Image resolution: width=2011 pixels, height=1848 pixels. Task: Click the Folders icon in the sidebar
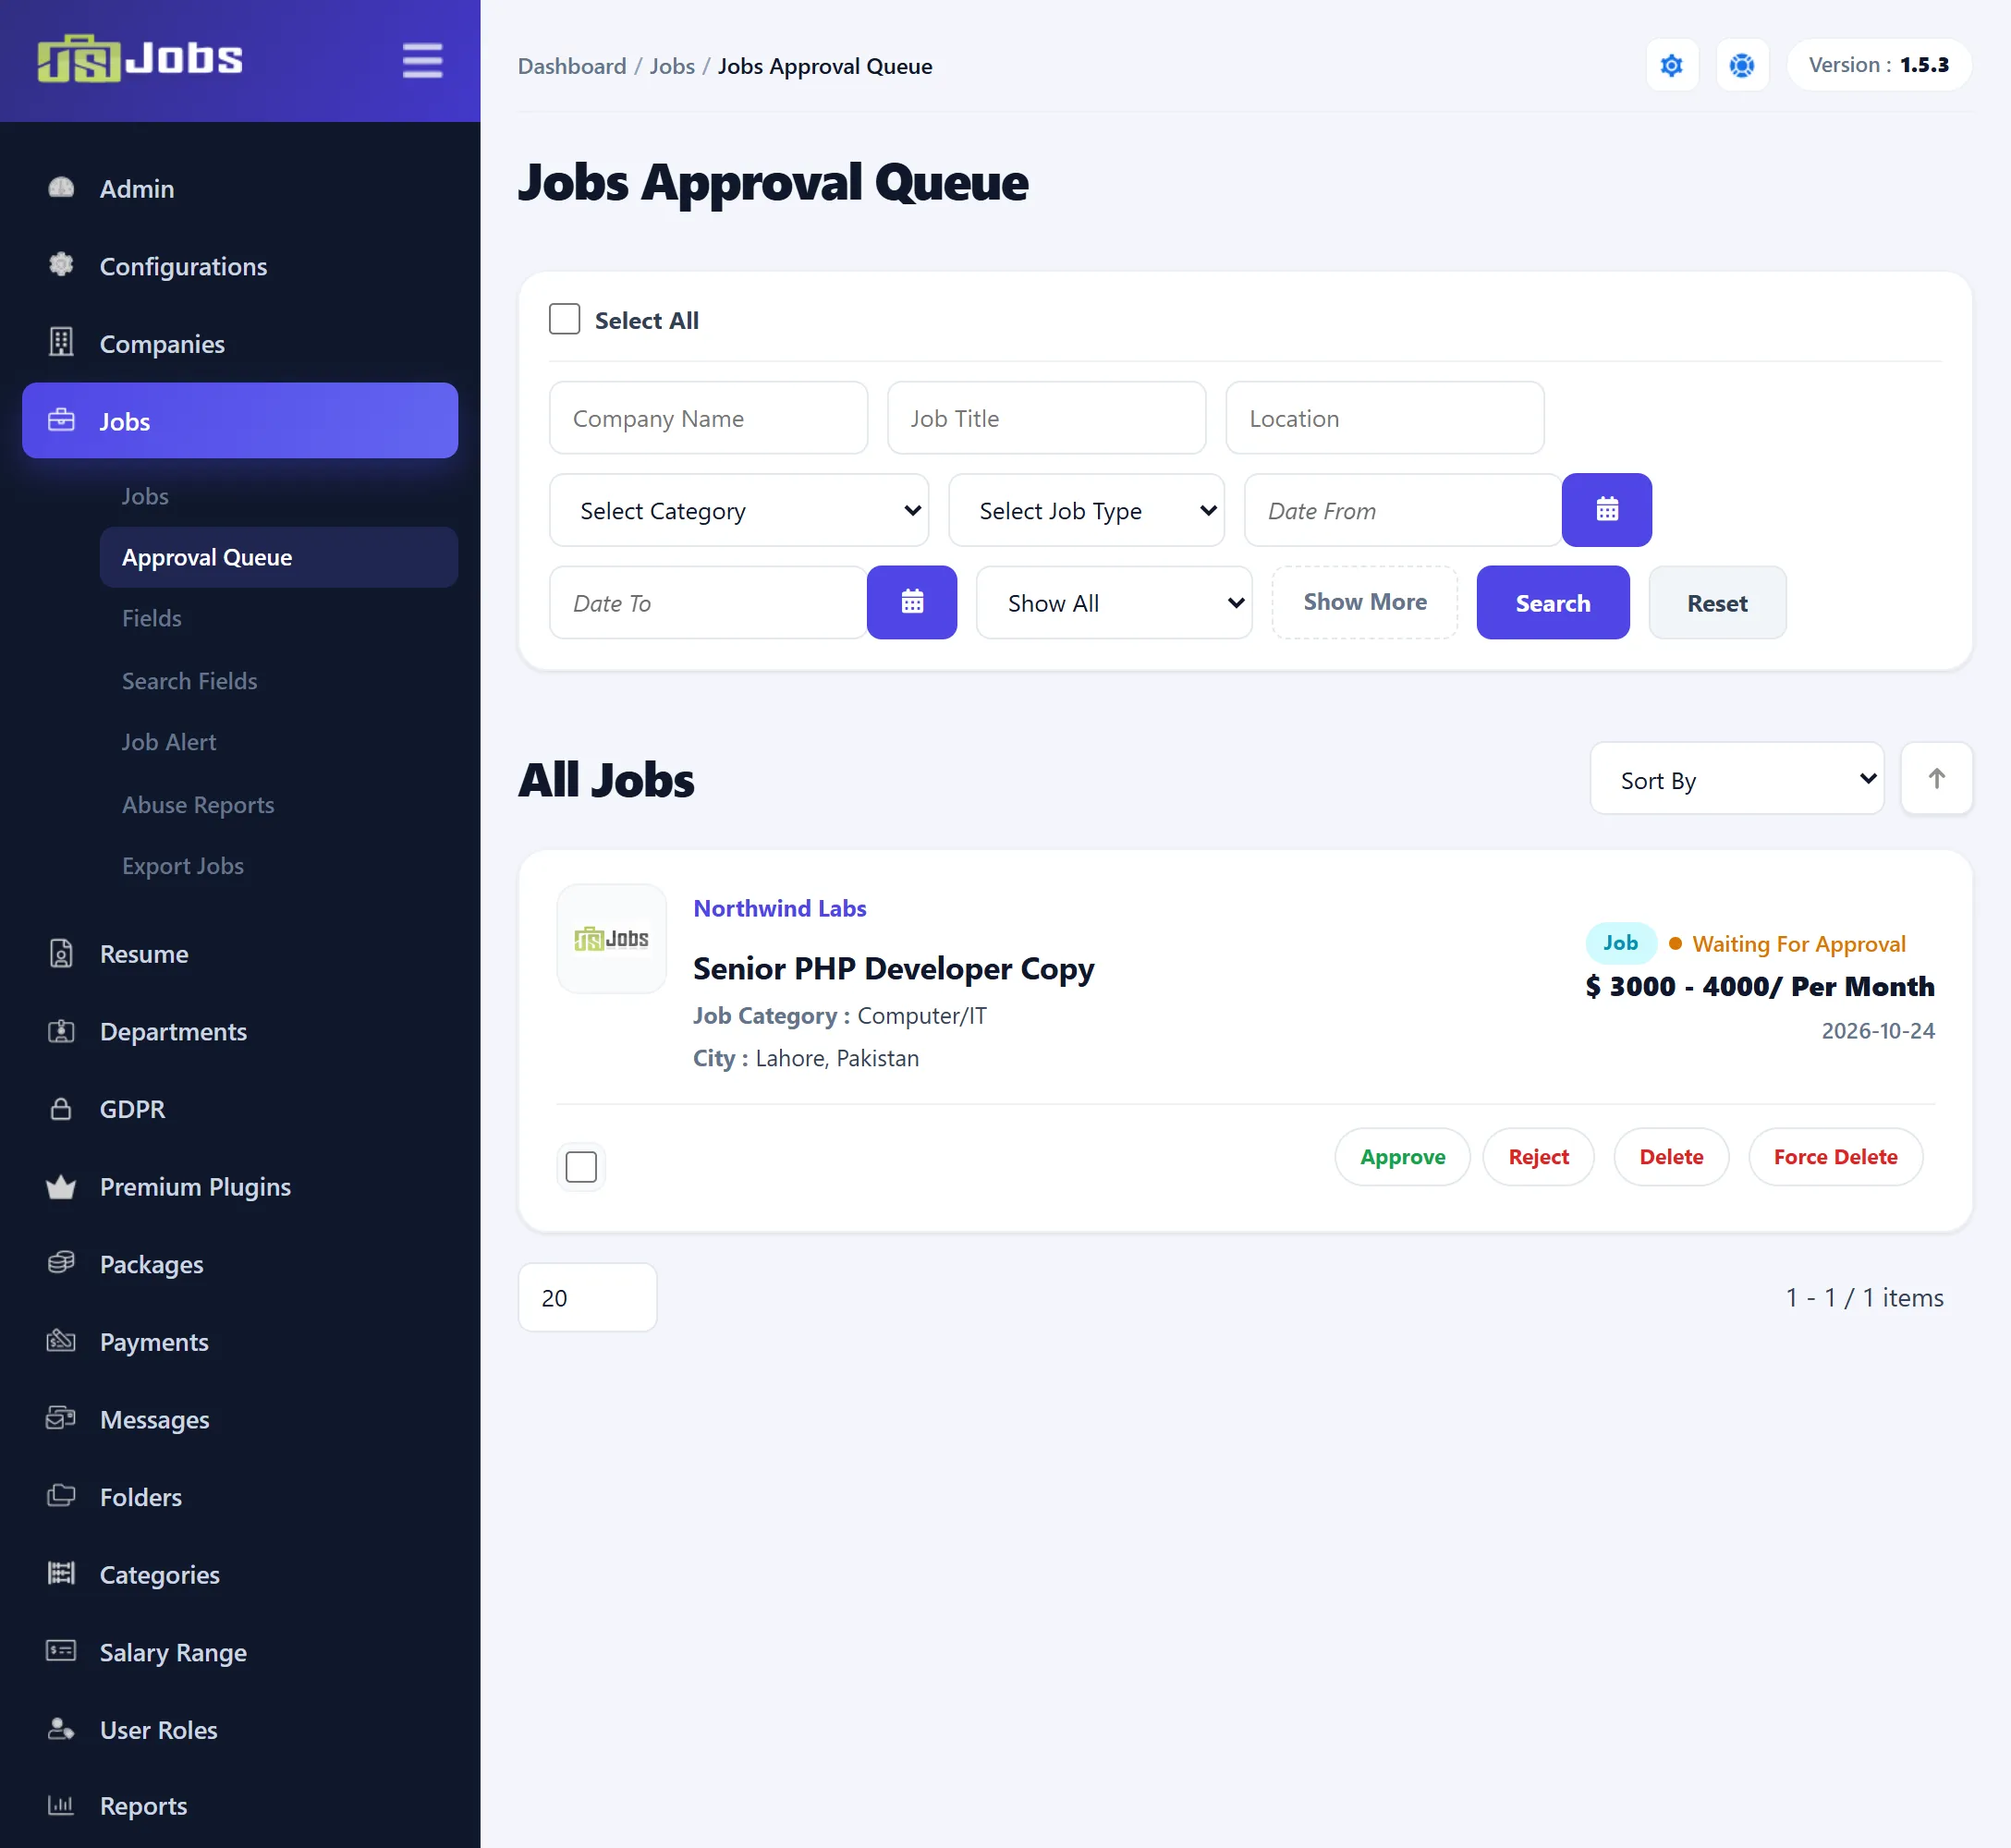coord(61,1496)
